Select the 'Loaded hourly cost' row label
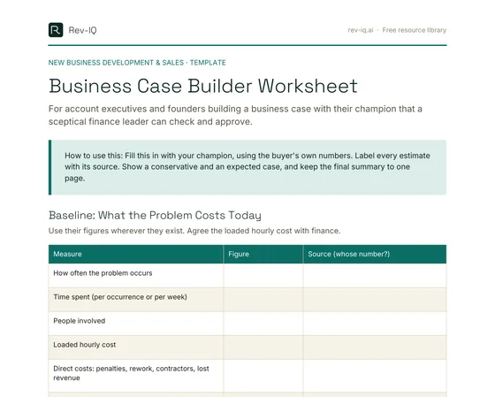The width and height of the screenshot is (495, 397). [84, 345]
